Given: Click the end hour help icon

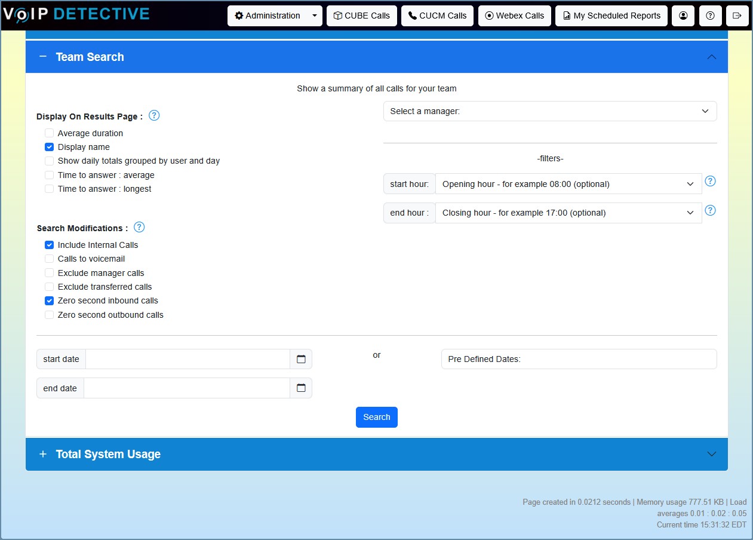Looking at the screenshot, I should (710, 210).
